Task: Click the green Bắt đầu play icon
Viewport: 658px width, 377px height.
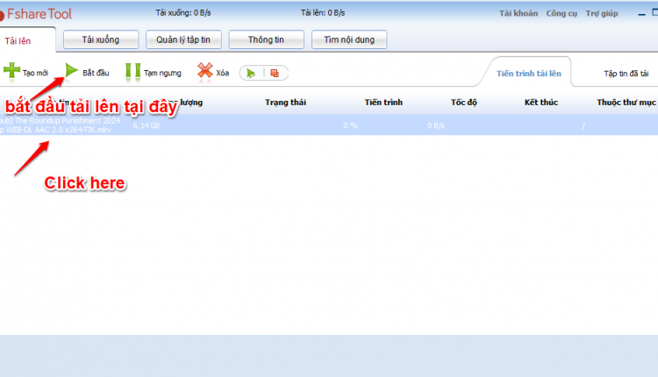Action: tap(72, 71)
